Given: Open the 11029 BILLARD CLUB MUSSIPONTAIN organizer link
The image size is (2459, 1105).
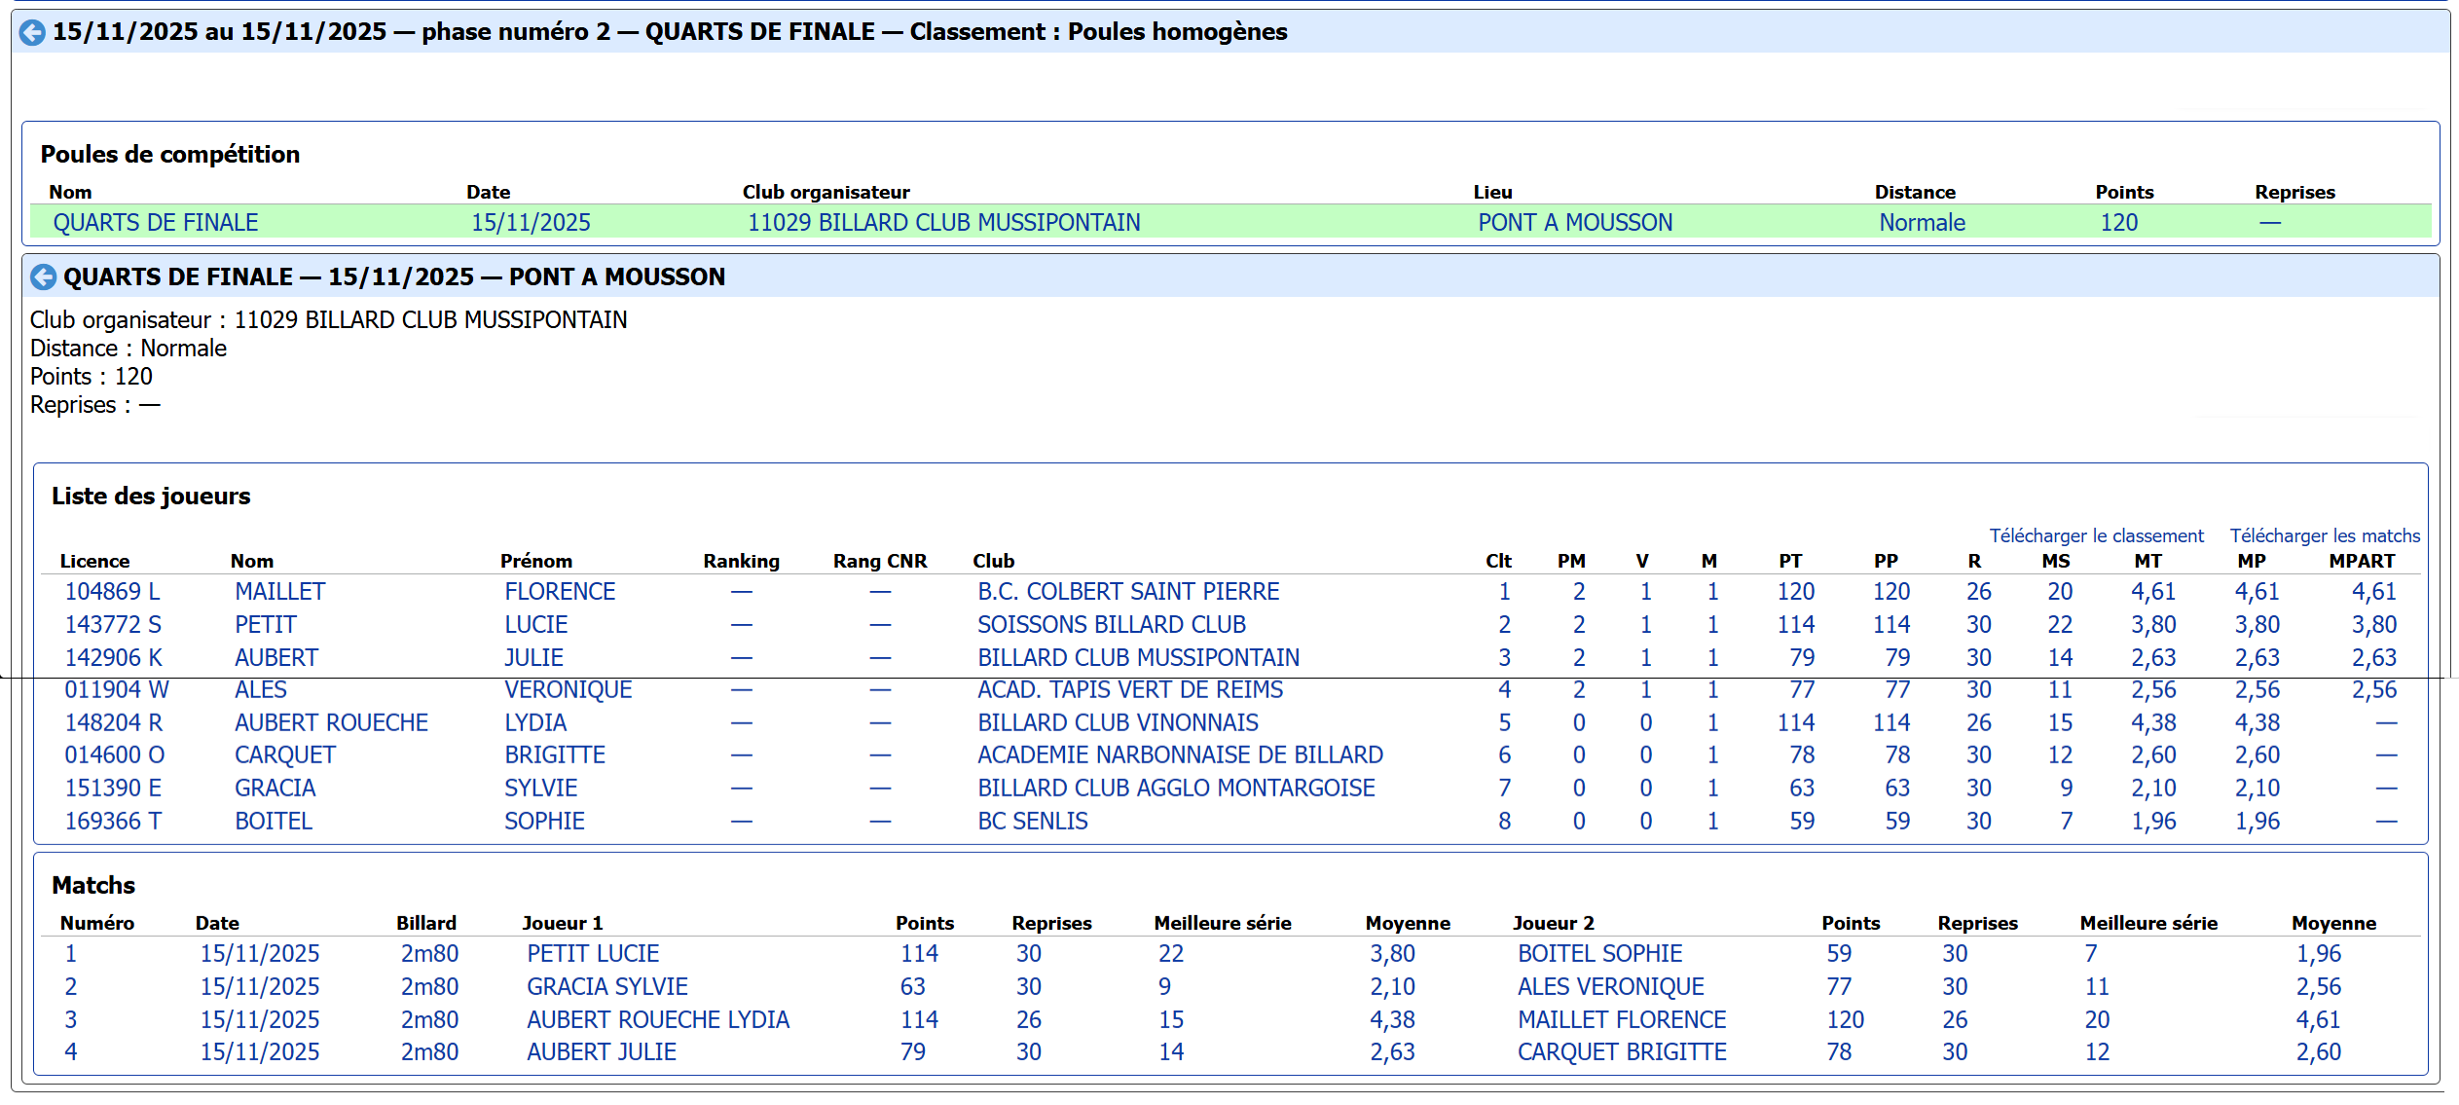Looking at the screenshot, I should click(x=942, y=223).
